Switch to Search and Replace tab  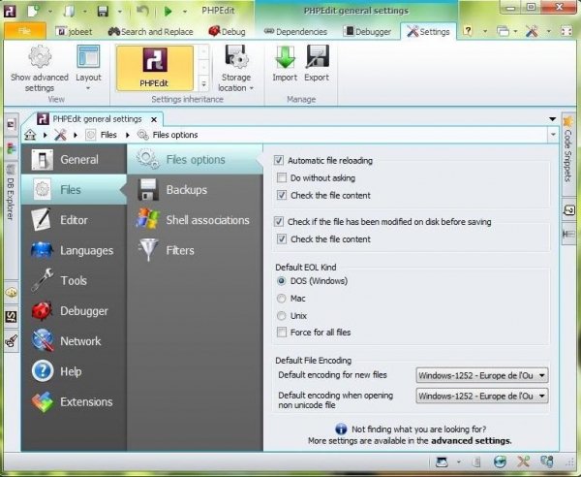click(x=150, y=32)
